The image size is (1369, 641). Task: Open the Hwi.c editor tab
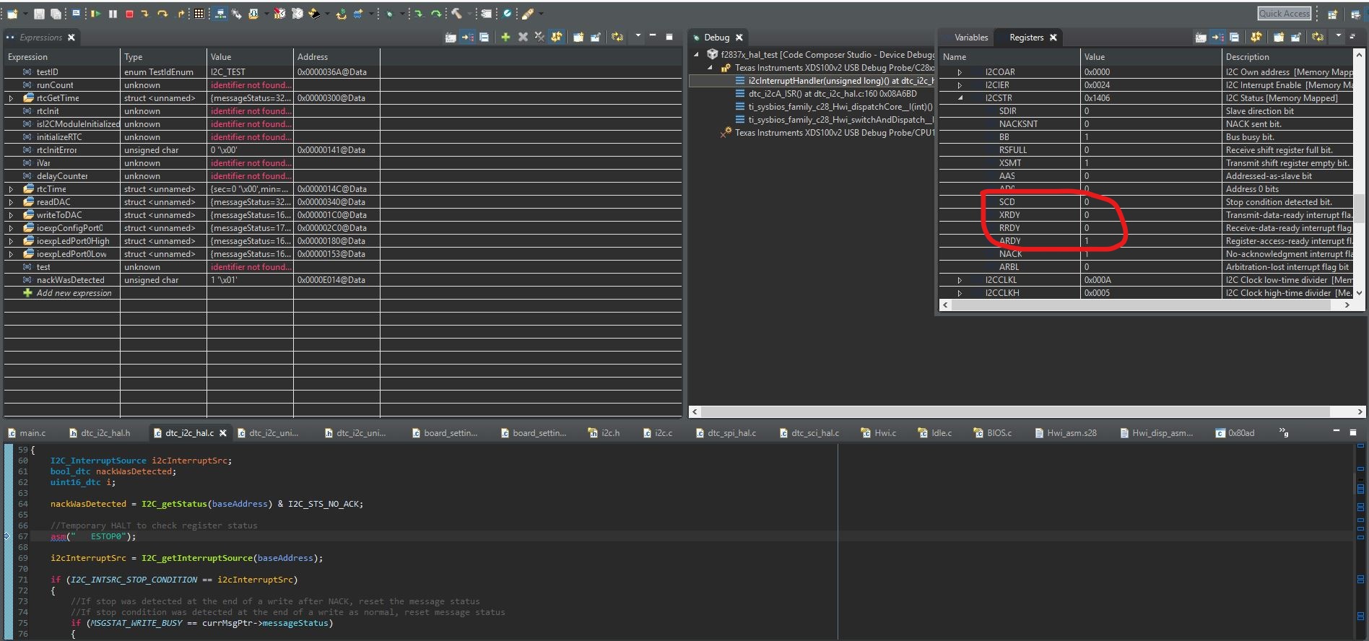(878, 433)
